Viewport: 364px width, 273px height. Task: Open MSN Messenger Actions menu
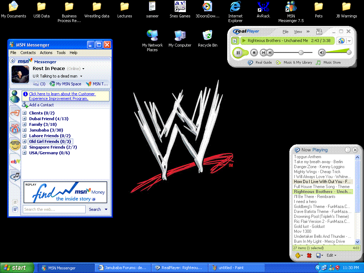click(x=46, y=53)
